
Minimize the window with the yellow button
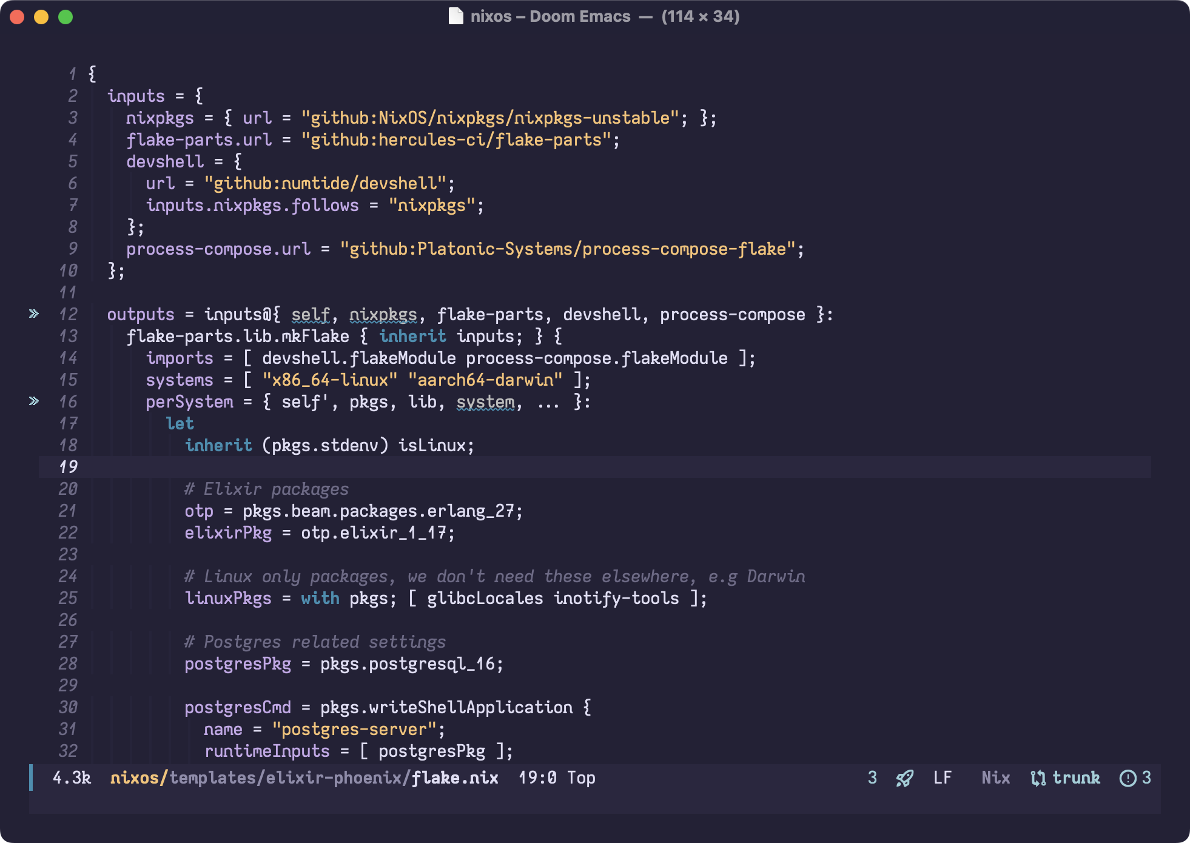(x=41, y=17)
